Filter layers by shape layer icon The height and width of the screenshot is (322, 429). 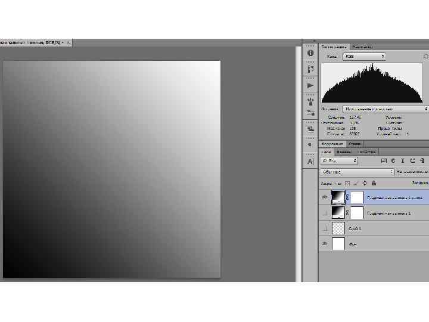412,161
